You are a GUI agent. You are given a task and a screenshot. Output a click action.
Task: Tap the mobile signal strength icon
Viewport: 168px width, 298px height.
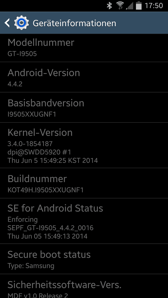coord(130,6)
